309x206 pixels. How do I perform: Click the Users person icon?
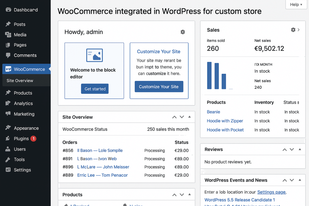[8, 149]
